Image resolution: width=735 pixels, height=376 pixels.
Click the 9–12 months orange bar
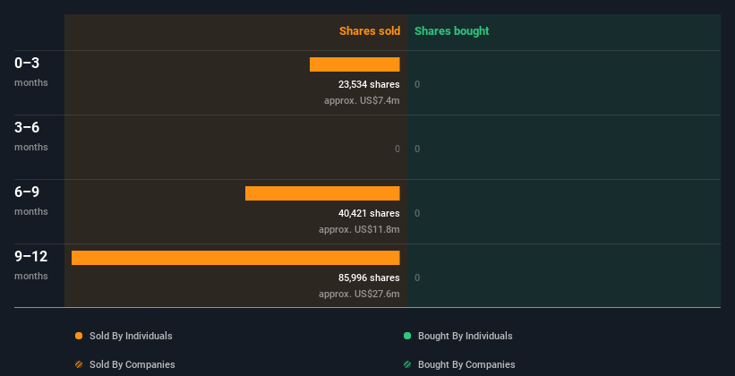(235, 258)
